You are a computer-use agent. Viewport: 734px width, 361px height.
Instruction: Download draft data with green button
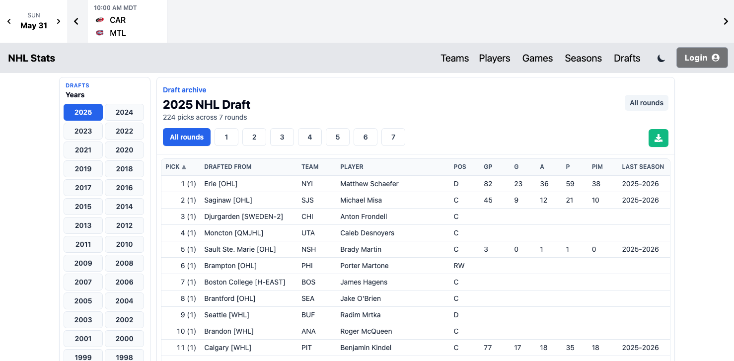point(659,138)
